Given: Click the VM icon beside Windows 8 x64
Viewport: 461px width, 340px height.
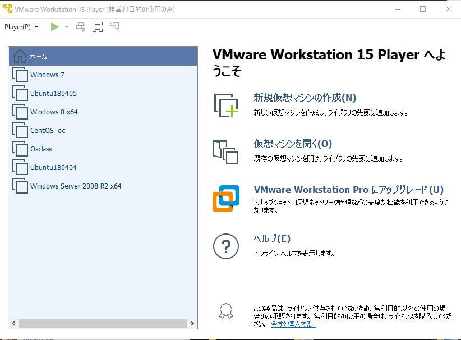Looking at the screenshot, I should 20,112.
